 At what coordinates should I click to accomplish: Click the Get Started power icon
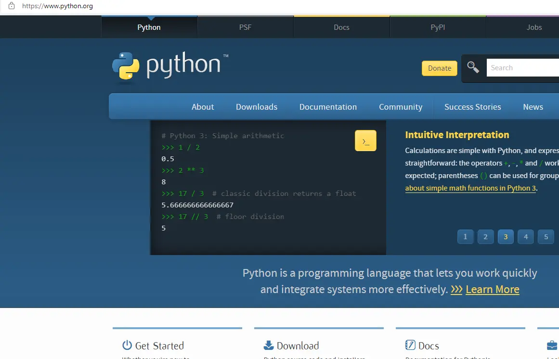pyautogui.click(x=127, y=345)
